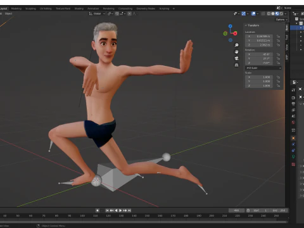This screenshot has width=304, height=228.
Task: Open the viewport shading options dropdown
Action: 286,13
